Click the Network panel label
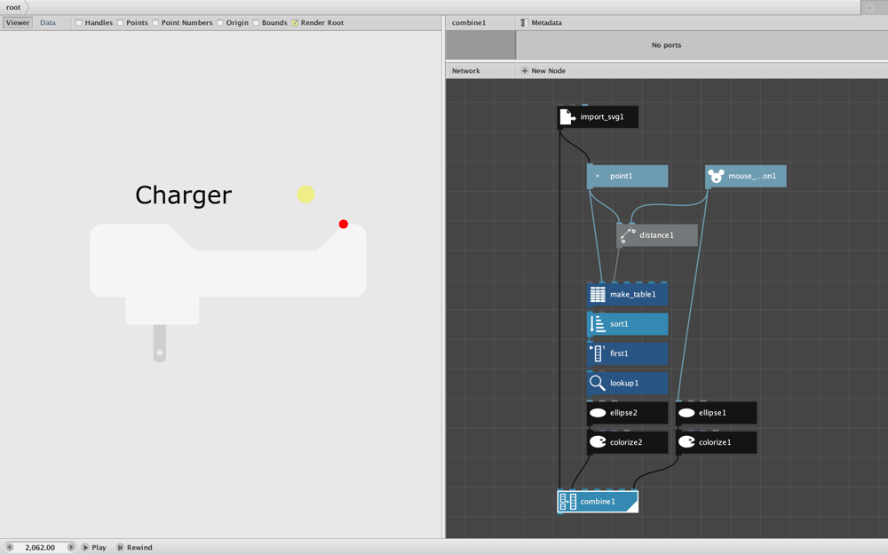The height and width of the screenshot is (555, 888). [465, 71]
